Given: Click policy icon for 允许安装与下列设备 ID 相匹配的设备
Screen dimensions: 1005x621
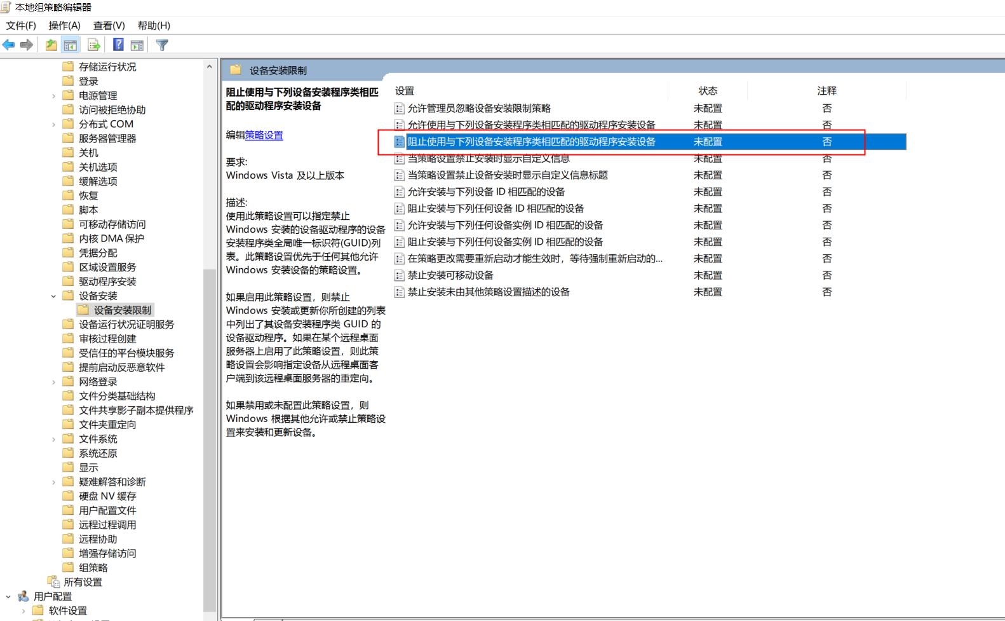Looking at the screenshot, I should tap(400, 192).
